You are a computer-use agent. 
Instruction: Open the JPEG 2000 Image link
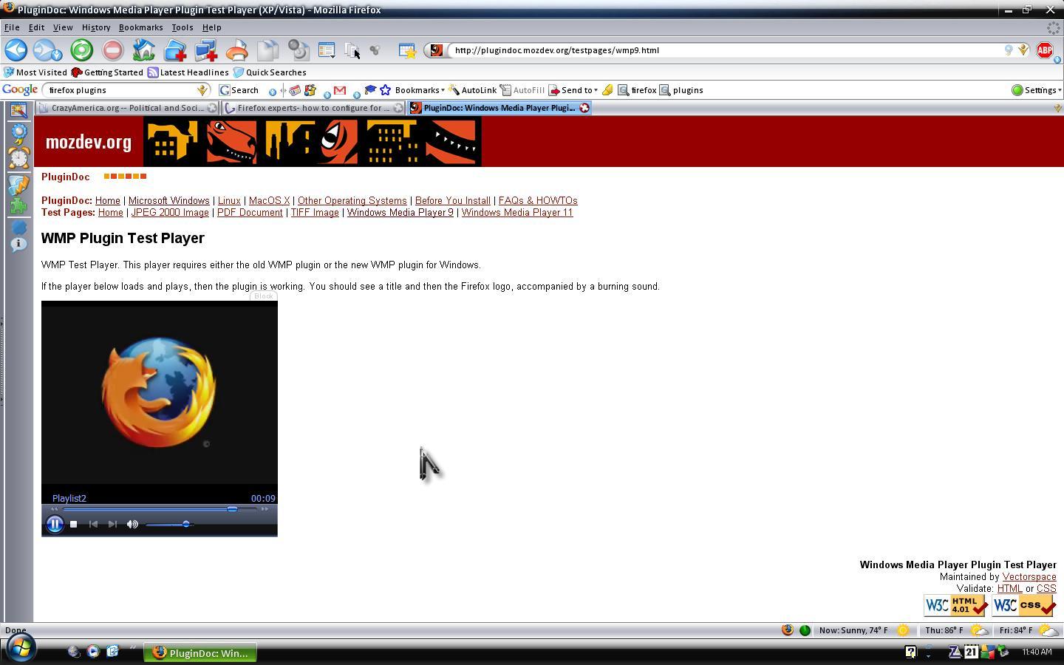(170, 212)
